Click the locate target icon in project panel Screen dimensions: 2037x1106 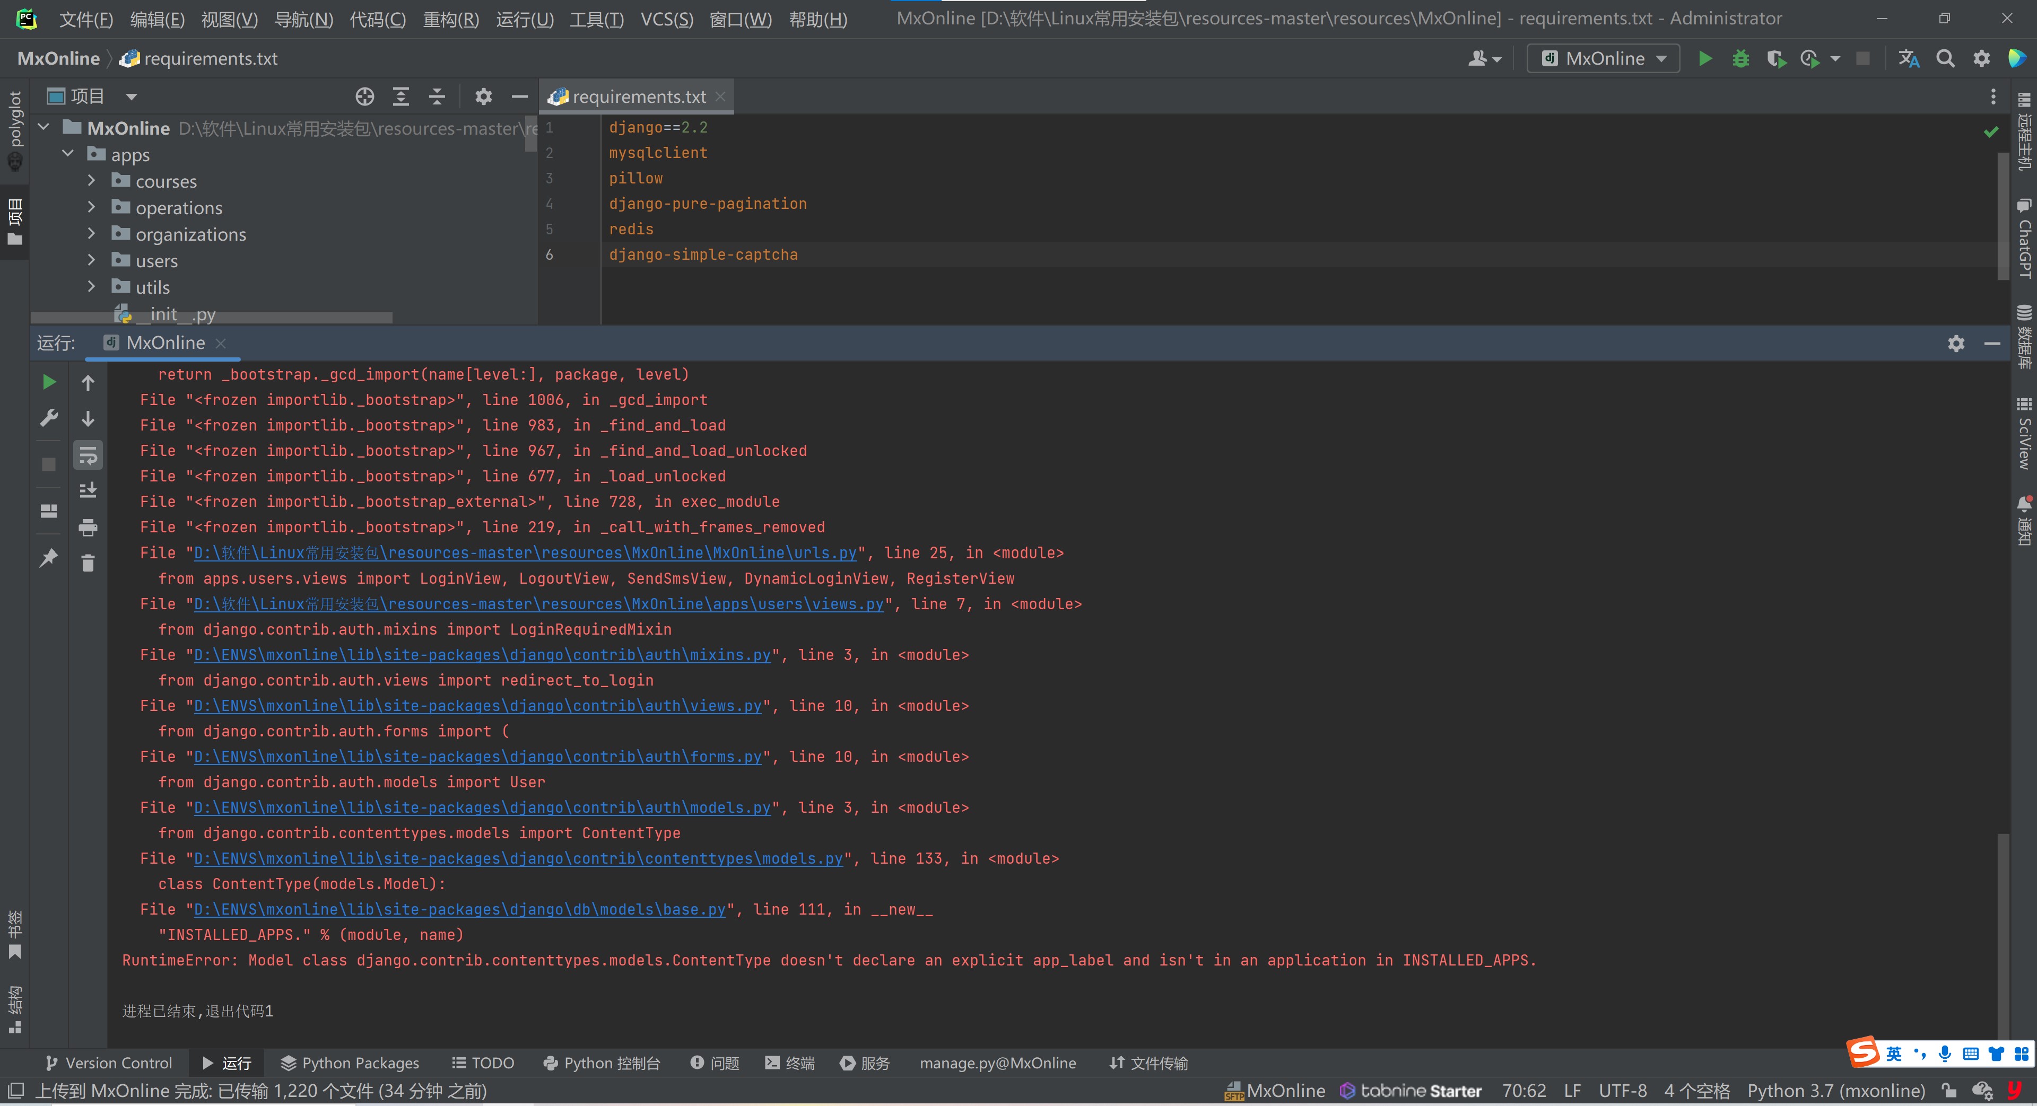364,96
